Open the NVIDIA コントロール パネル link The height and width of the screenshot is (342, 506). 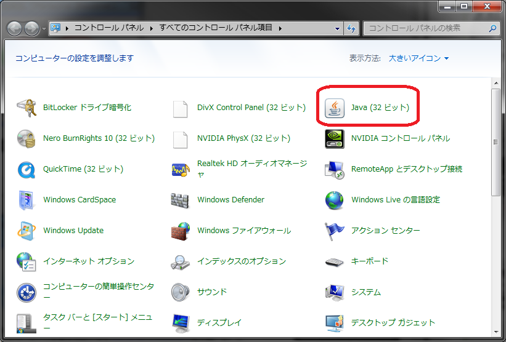click(x=401, y=138)
